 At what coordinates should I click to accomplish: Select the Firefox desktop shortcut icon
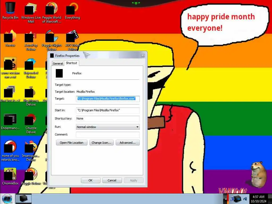pos(10,38)
